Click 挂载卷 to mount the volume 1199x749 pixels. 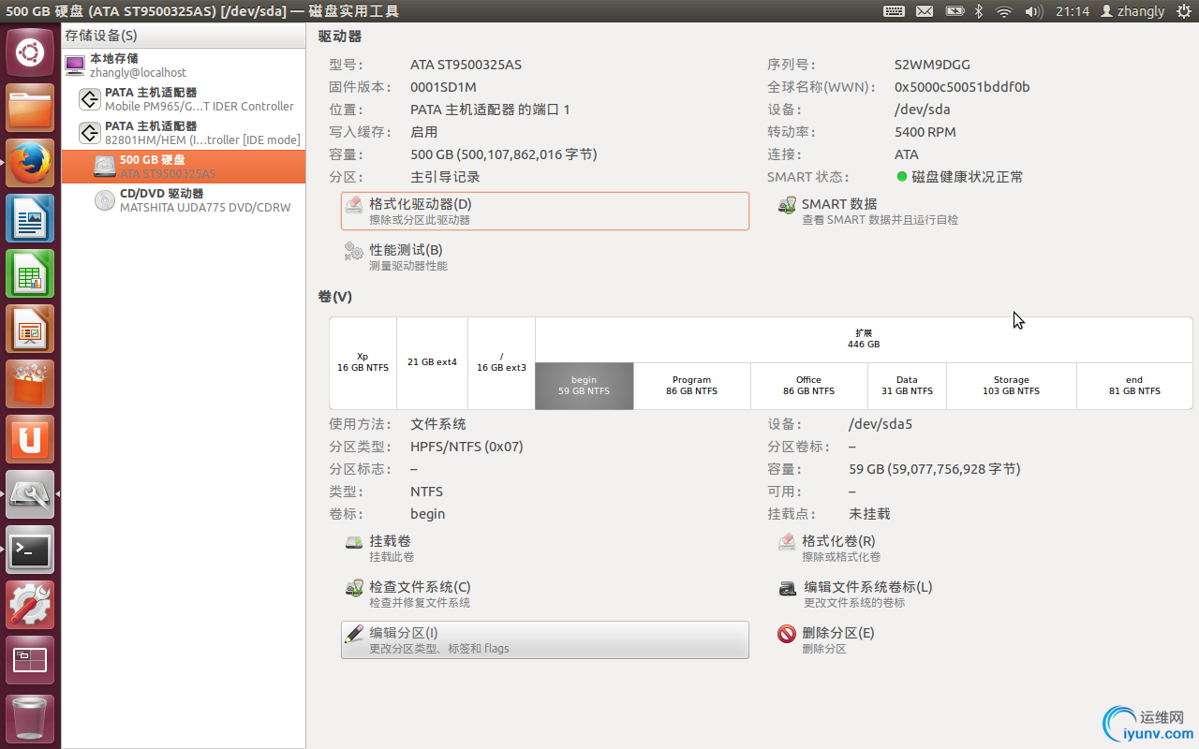point(378,548)
